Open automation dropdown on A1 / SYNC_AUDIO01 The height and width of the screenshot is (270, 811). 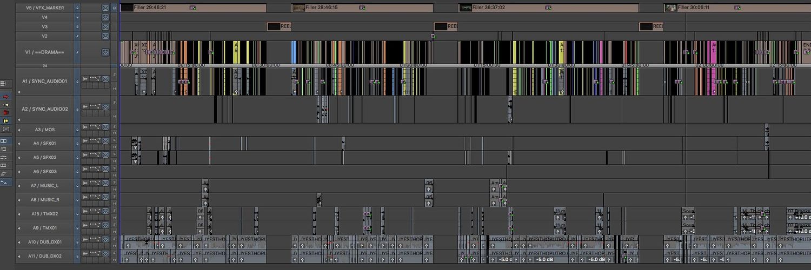click(x=95, y=79)
